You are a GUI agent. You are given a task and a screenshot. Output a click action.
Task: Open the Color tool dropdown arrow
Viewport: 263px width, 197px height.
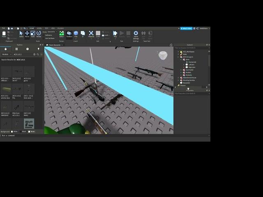pyautogui.click(x=98, y=39)
